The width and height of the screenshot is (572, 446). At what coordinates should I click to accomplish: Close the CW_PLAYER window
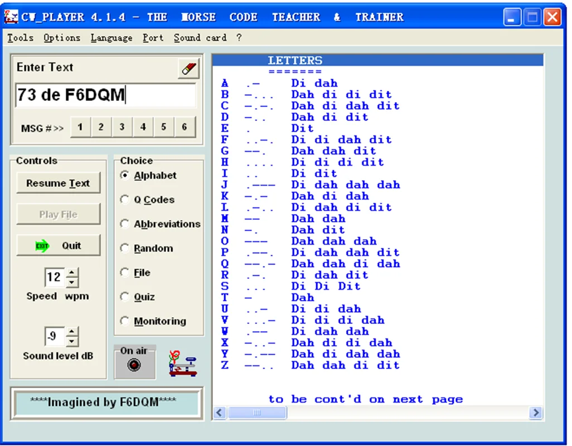click(x=552, y=17)
